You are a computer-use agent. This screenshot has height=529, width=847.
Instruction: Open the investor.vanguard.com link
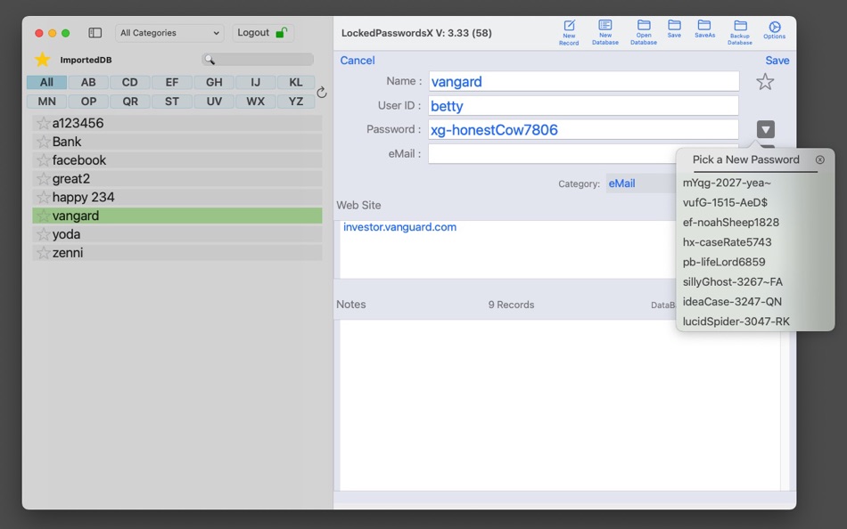pos(399,227)
